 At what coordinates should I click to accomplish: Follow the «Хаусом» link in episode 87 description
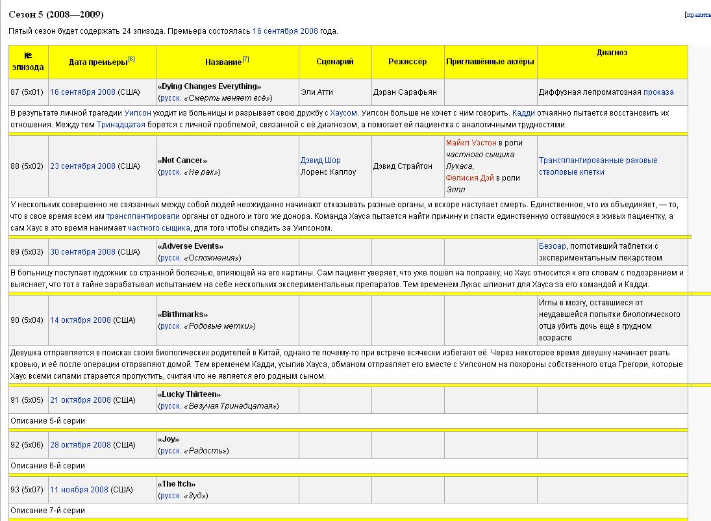tap(343, 112)
